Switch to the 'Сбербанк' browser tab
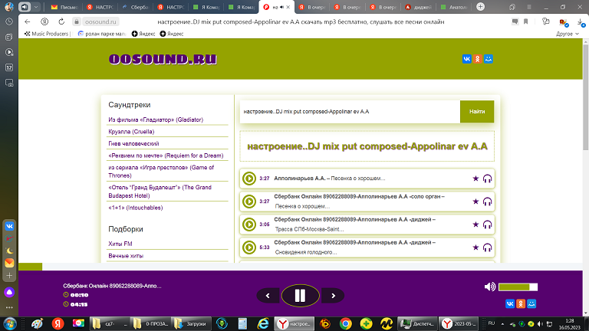 [x=135, y=7]
